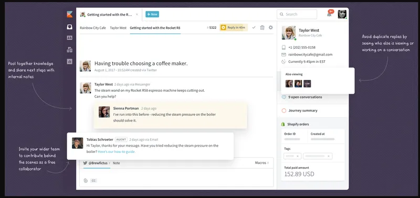Click 'Currently 9.45pm in EST' text
The width and height of the screenshot is (420, 198).
click(307, 62)
